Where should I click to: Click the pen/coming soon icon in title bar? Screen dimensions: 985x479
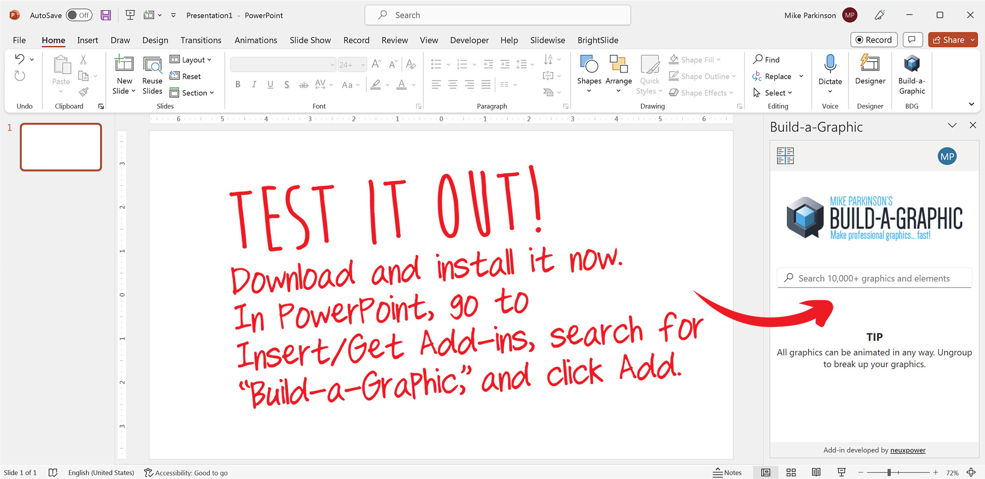click(x=879, y=15)
